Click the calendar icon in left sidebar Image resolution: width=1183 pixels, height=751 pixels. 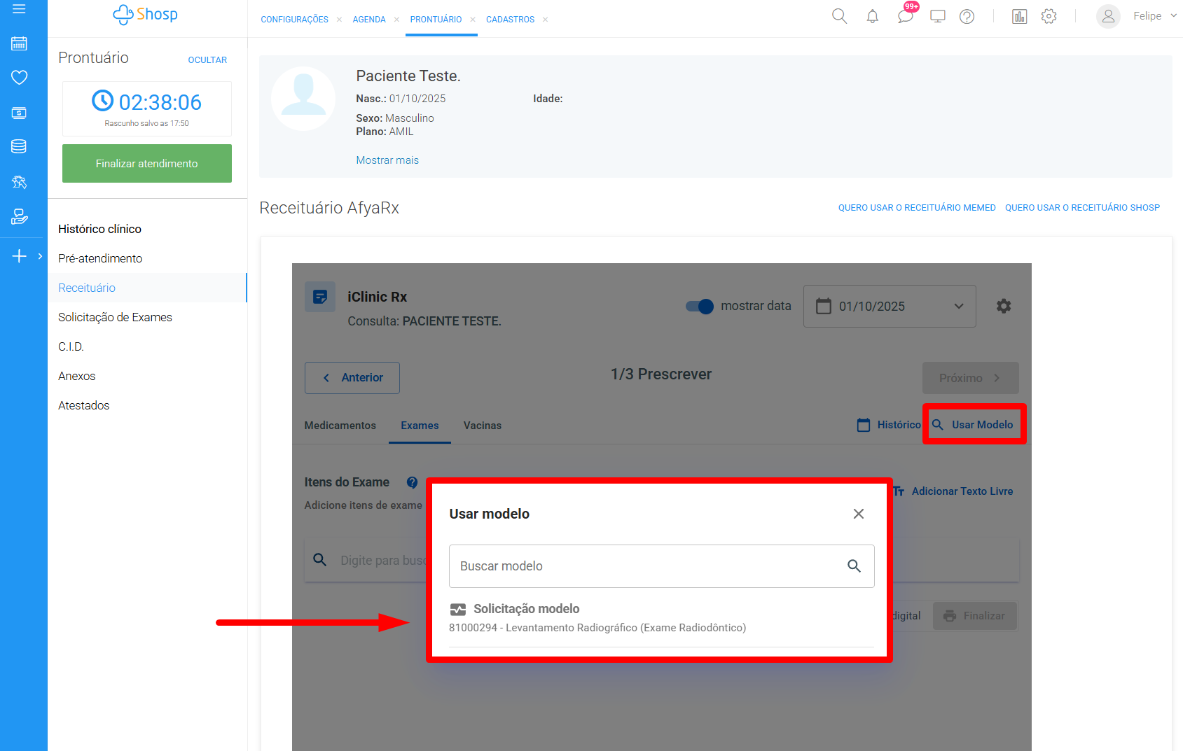coord(19,43)
